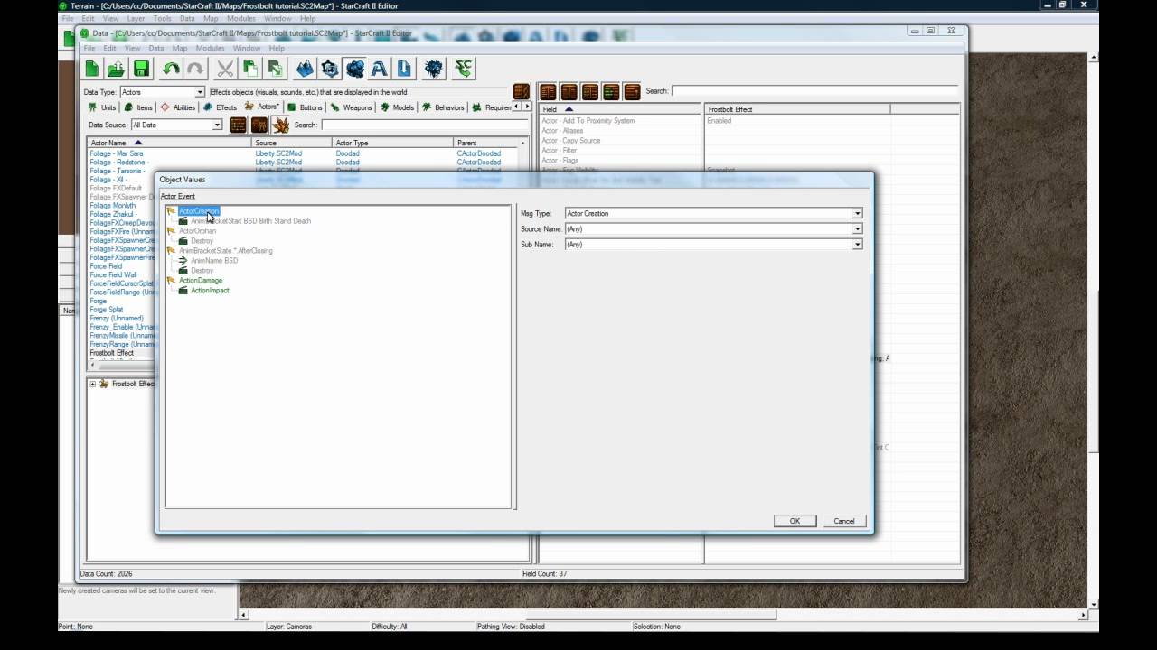The image size is (1157, 650).
Task: Click the third orange view icon above Field
Action: tap(590, 91)
